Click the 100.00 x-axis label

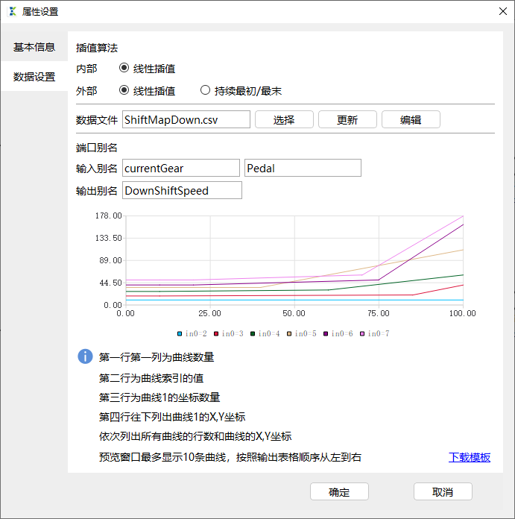pos(462,313)
